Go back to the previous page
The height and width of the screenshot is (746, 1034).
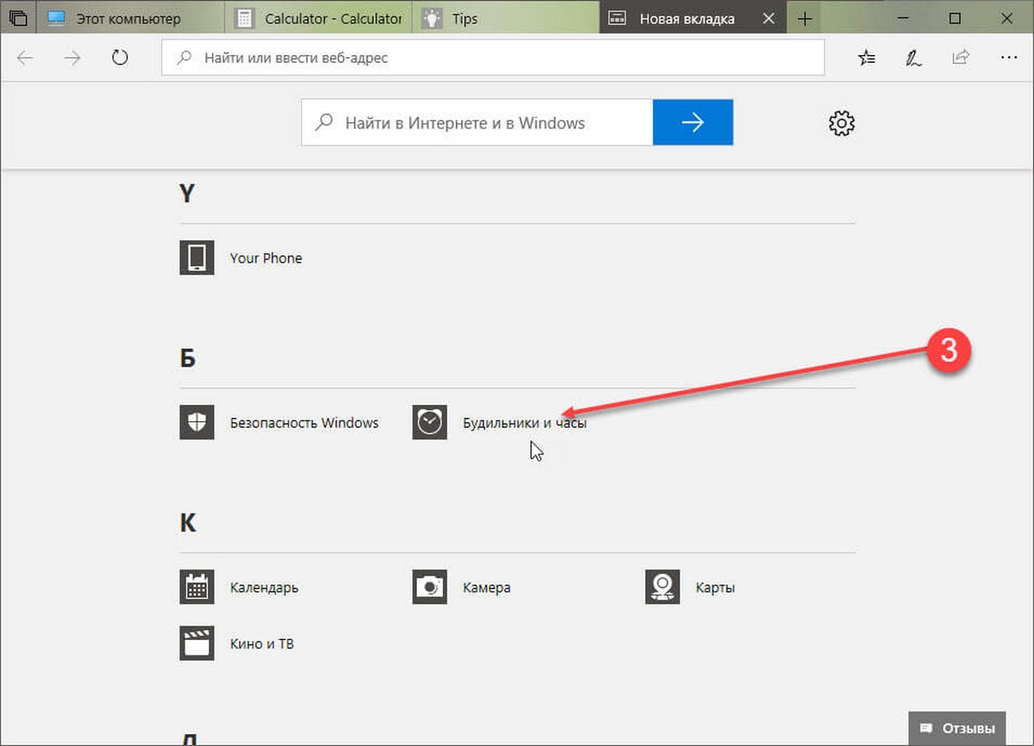(26, 59)
